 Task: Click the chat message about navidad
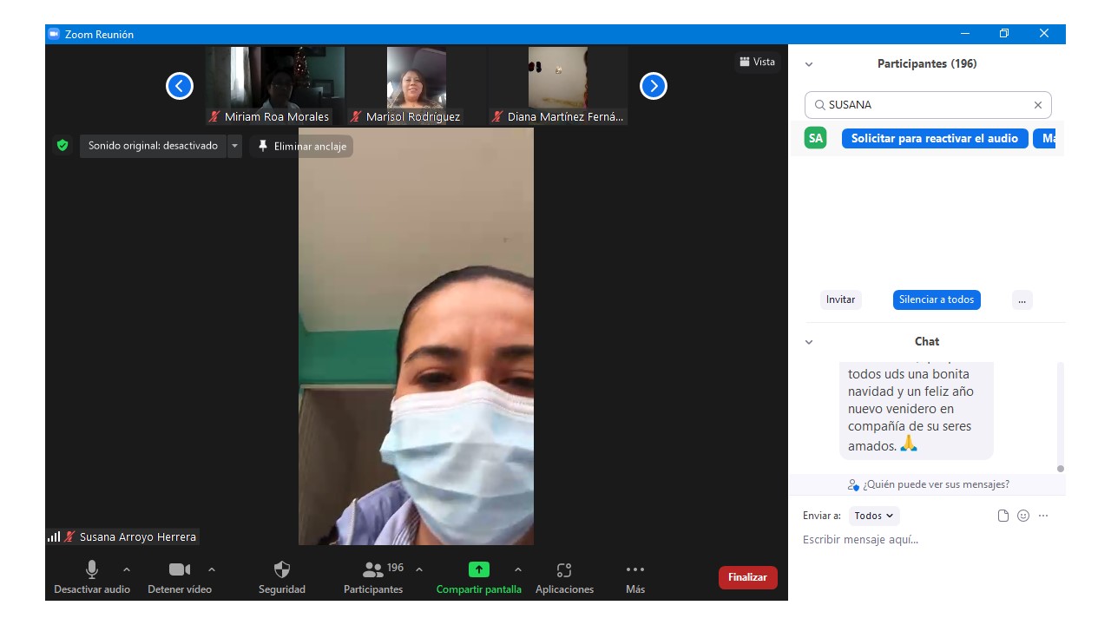point(916,409)
